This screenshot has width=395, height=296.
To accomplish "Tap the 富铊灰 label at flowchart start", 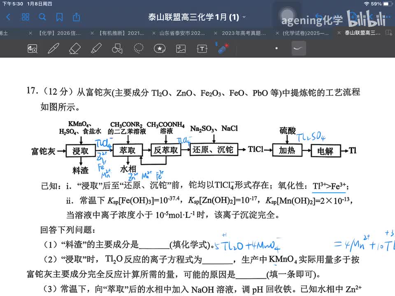I will pyautogui.click(x=43, y=151).
